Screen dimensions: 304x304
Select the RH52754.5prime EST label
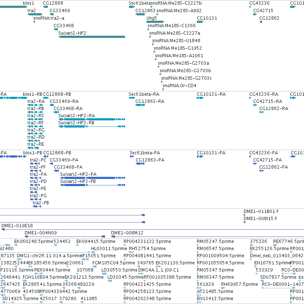coord(147,249)
